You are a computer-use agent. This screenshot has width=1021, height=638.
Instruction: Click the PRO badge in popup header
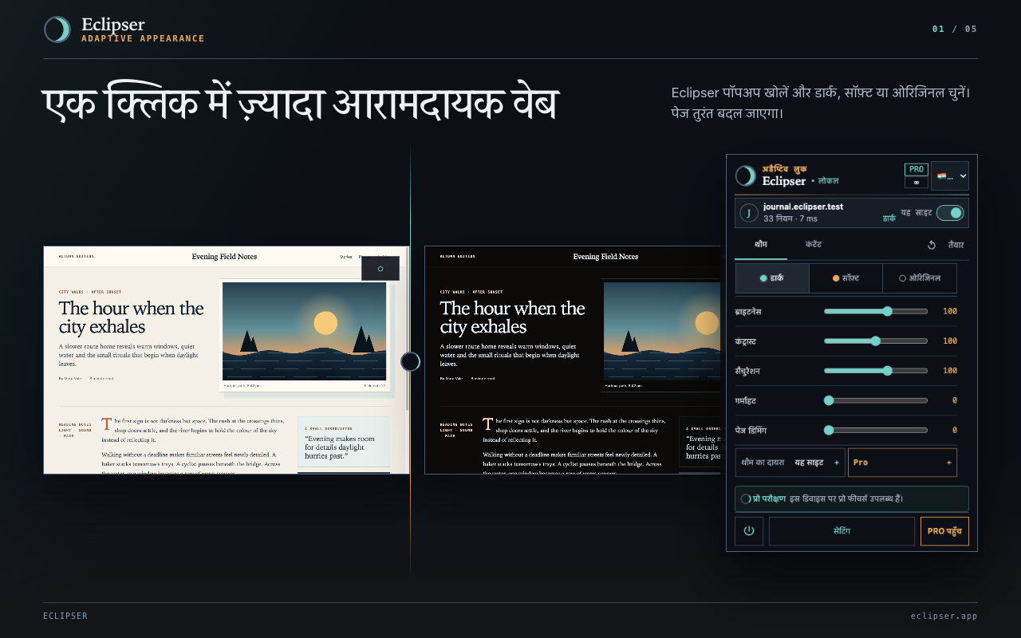[917, 169]
